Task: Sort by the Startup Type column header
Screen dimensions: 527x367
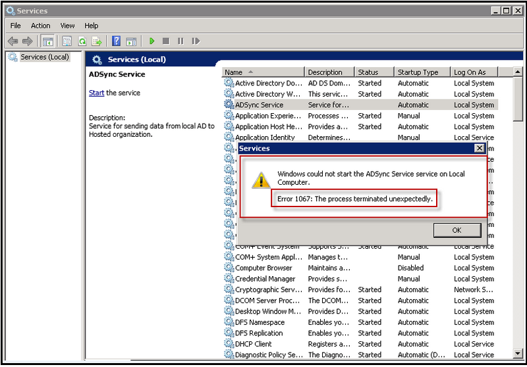Action: click(422, 72)
